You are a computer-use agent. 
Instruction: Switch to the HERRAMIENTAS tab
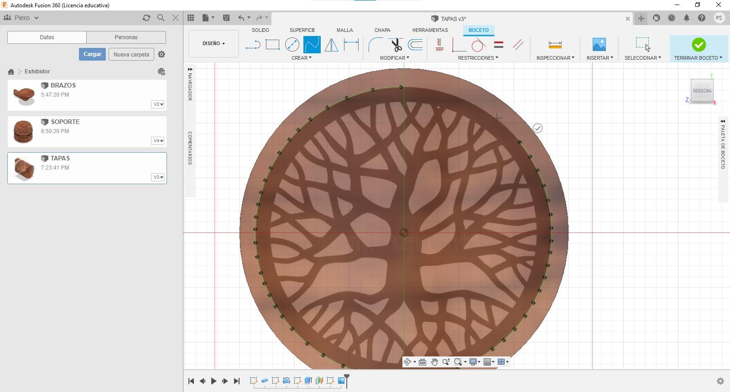point(430,30)
